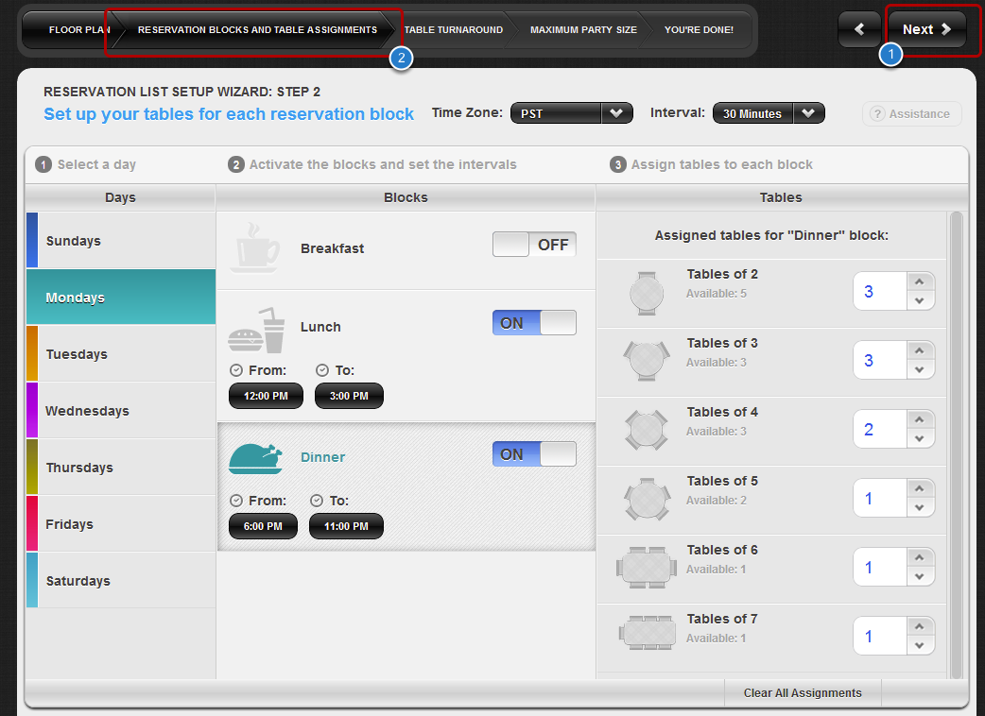Disable the Dinner block toggle

click(x=534, y=454)
